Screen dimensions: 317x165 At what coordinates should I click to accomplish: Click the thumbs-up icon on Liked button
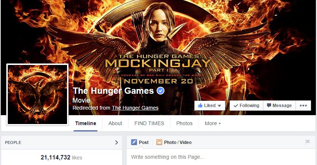pyautogui.click(x=200, y=105)
